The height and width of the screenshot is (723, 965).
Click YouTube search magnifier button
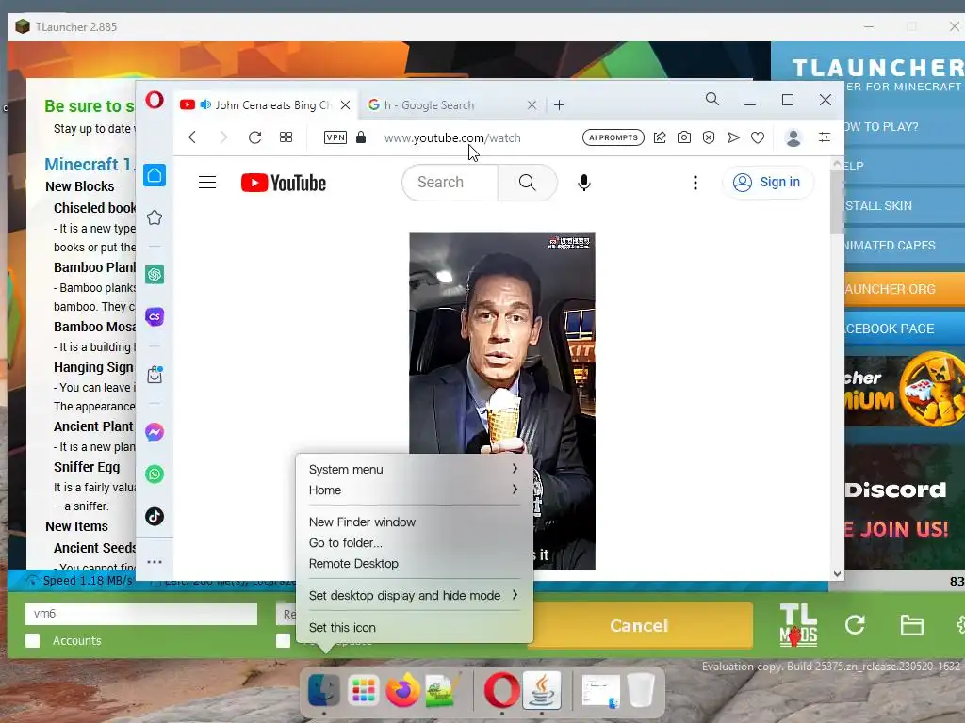[528, 183]
